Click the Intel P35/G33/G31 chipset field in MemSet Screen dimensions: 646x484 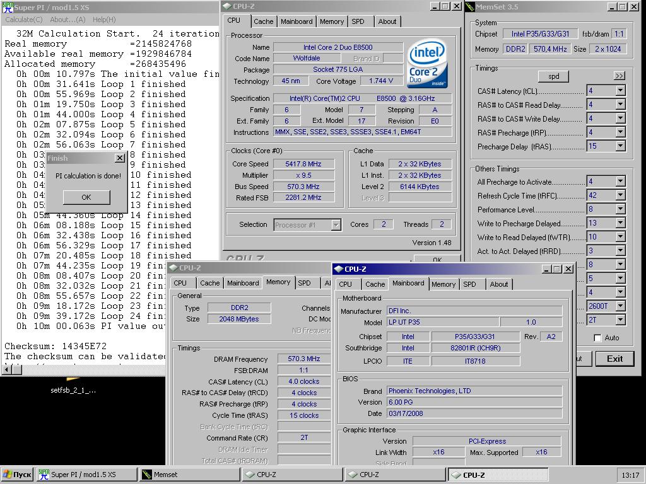[540, 34]
